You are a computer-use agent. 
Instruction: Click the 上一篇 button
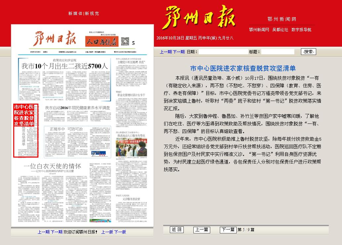tap(202, 230)
